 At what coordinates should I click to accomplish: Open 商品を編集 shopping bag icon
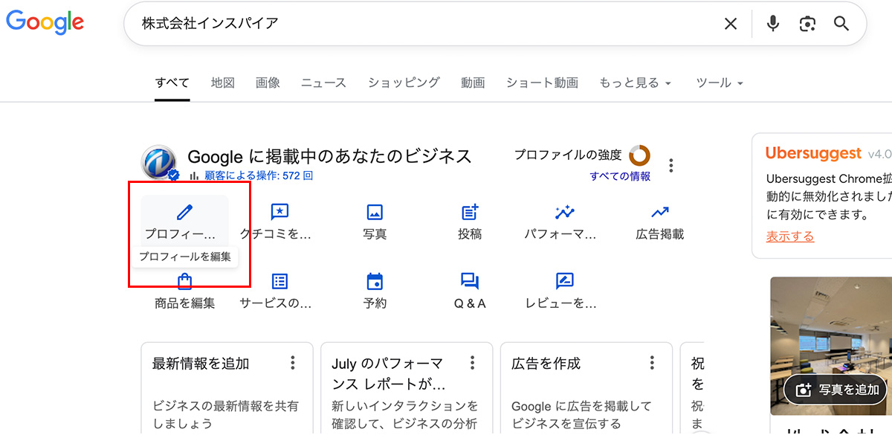[184, 281]
